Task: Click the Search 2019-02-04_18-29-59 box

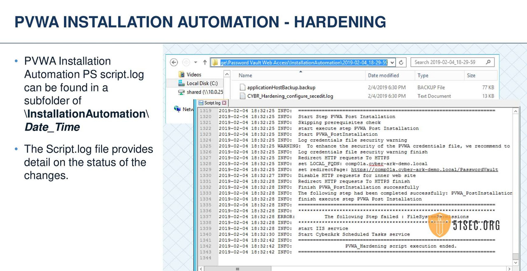Action: pos(452,62)
